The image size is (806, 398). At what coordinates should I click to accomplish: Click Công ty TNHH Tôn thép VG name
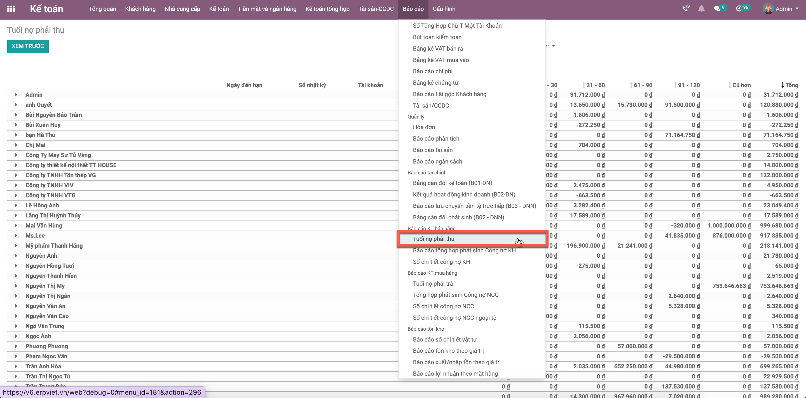click(61, 175)
